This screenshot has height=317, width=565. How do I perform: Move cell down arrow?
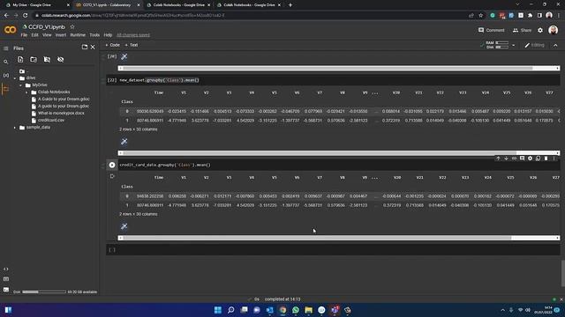pyautogui.click(x=506, y=158)
